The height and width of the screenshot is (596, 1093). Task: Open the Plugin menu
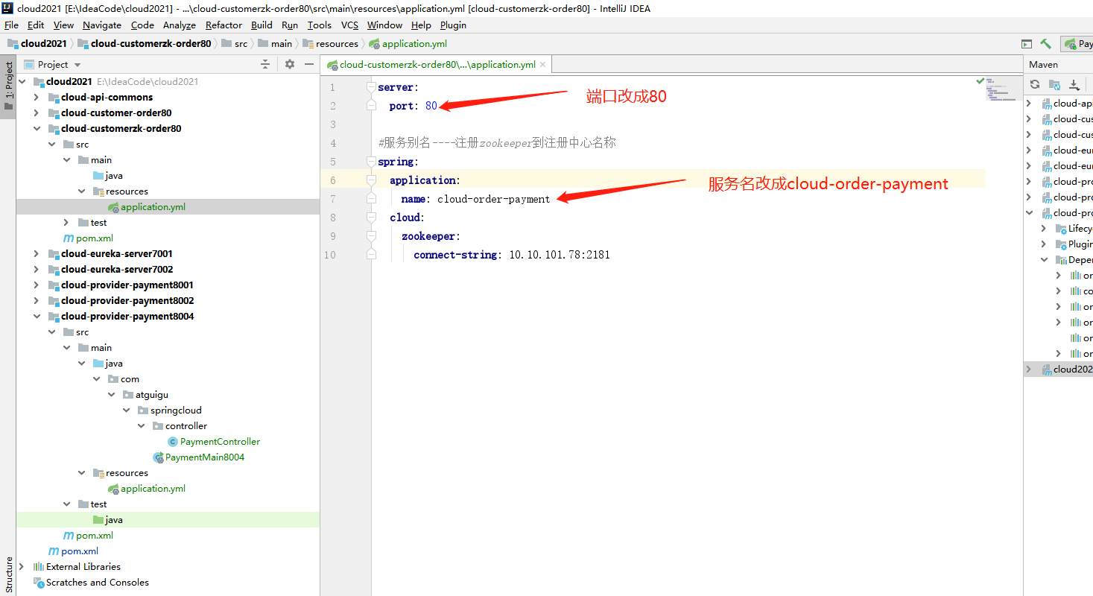click(x=453, y=25)
